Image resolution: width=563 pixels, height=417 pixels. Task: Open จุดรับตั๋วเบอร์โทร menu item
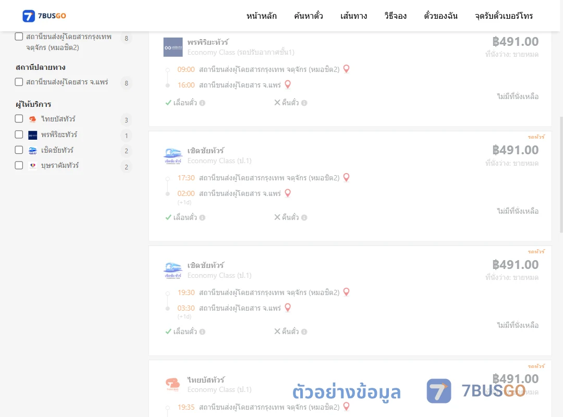point(504,16)
